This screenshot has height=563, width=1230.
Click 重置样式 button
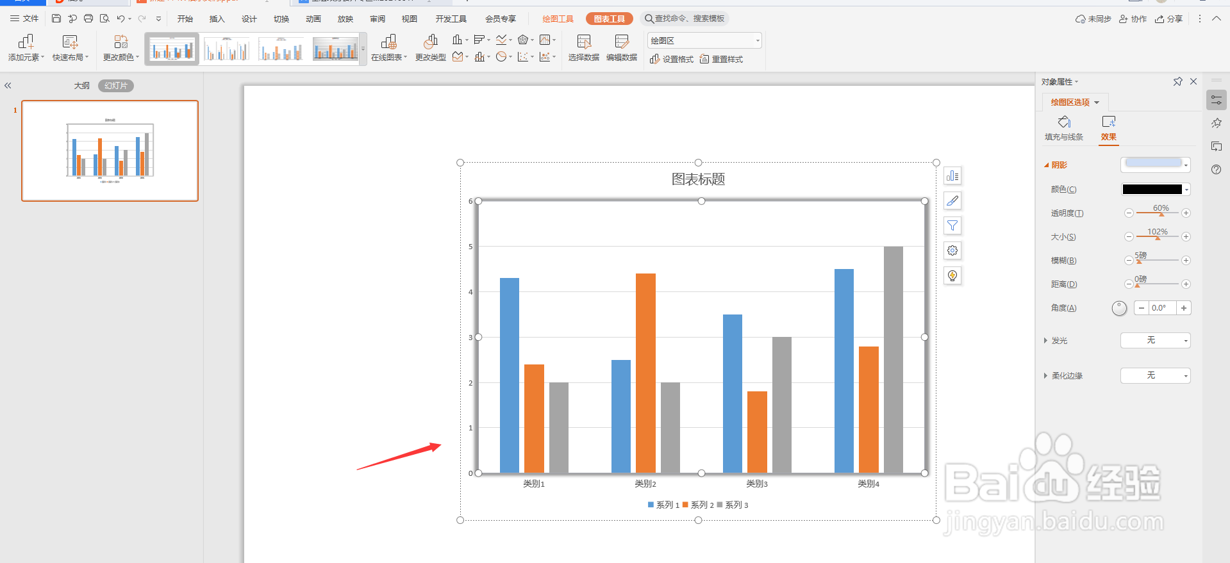721,59
